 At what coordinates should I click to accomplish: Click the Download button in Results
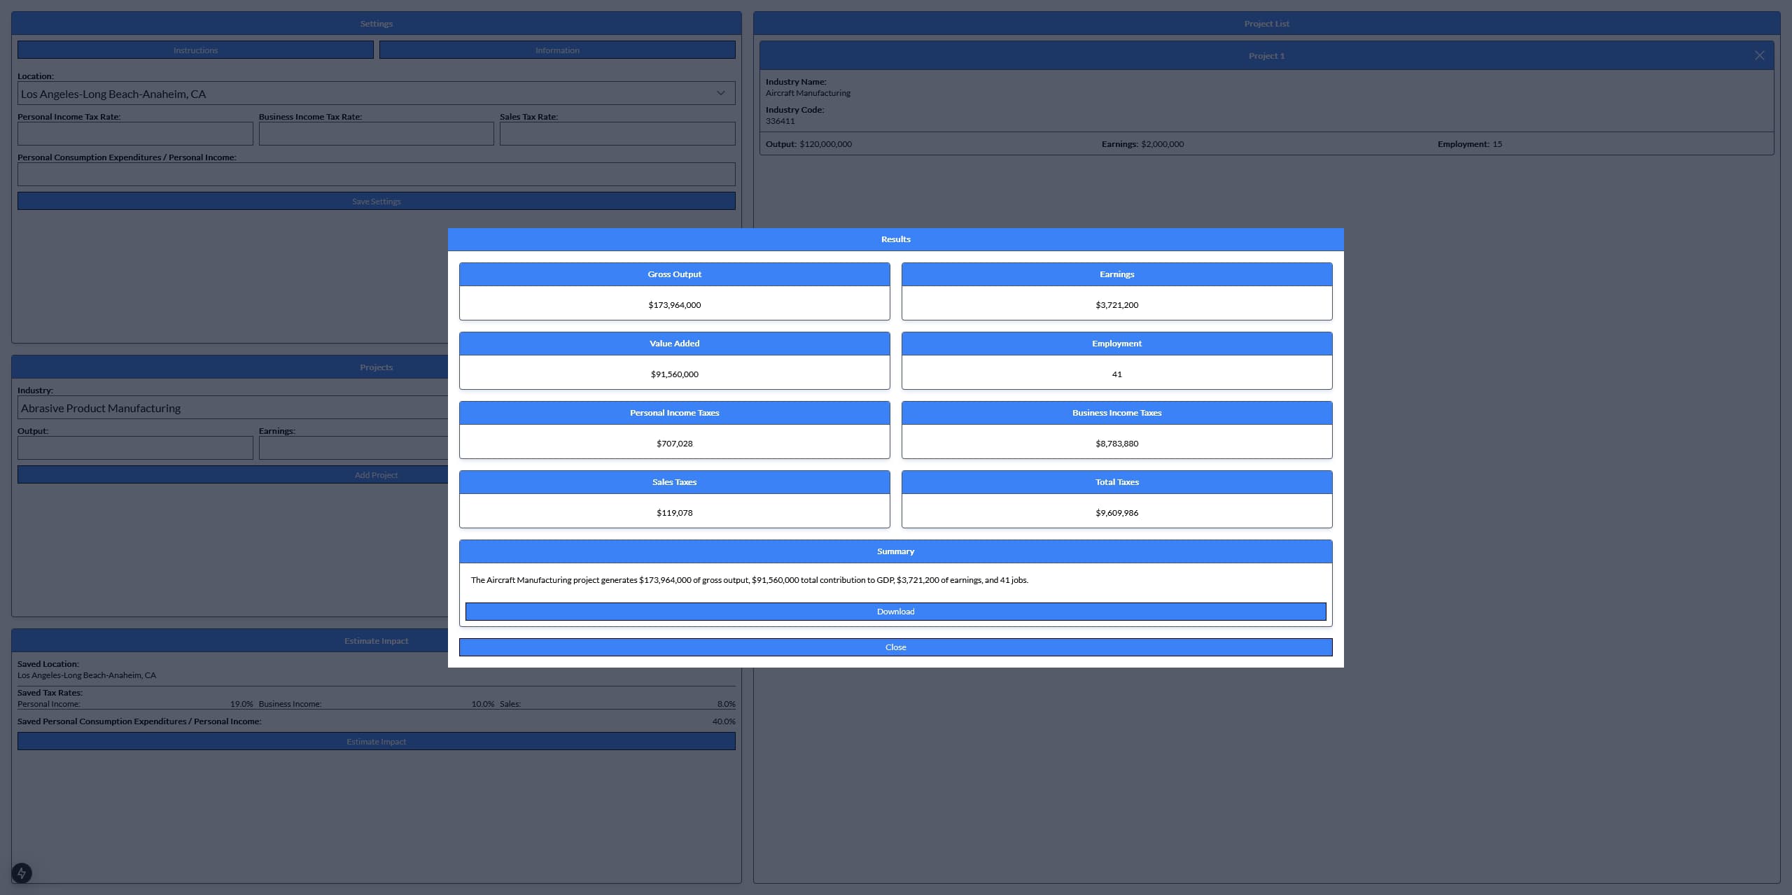(895, 610)
